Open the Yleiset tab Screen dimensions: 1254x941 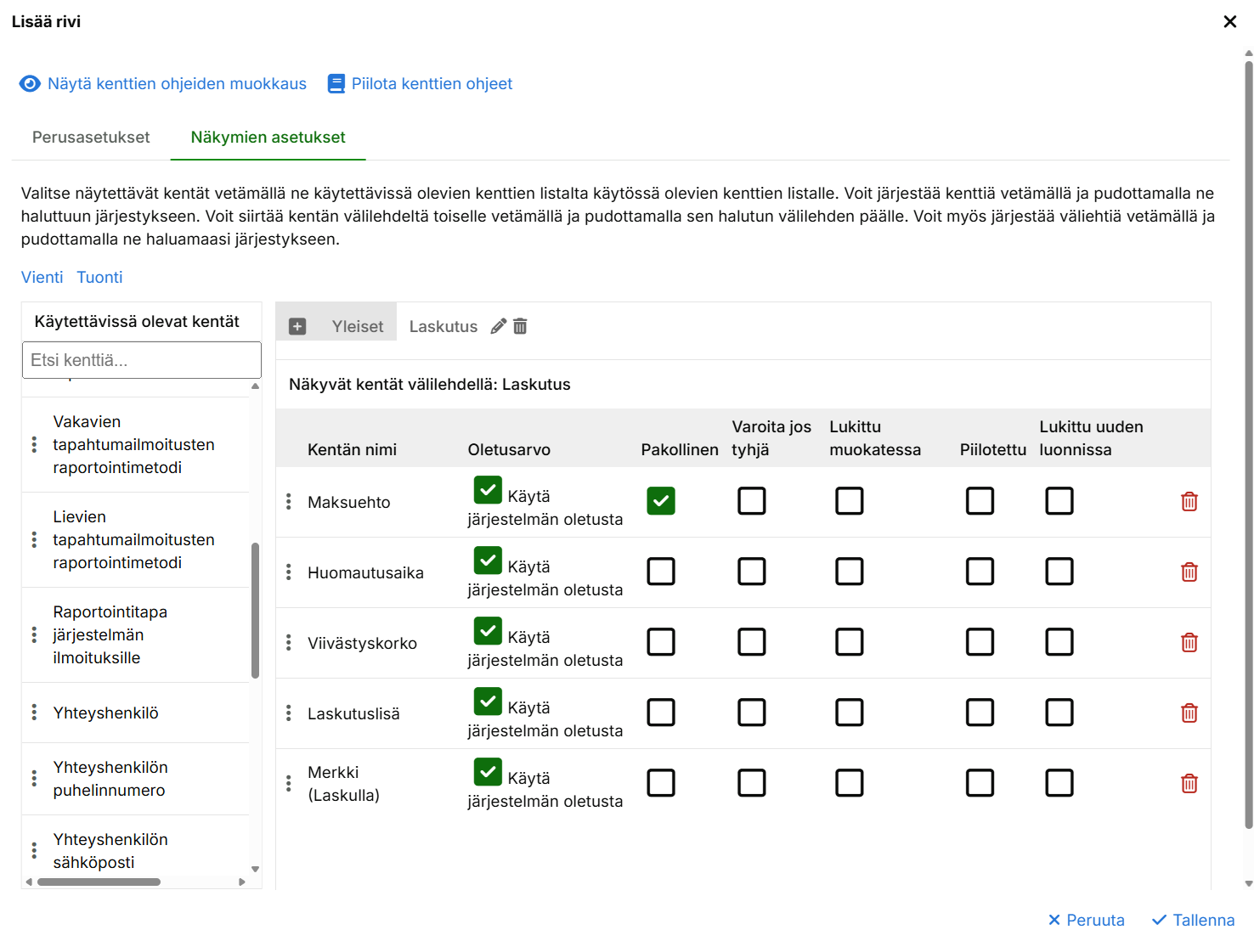[x=357, y=326]
